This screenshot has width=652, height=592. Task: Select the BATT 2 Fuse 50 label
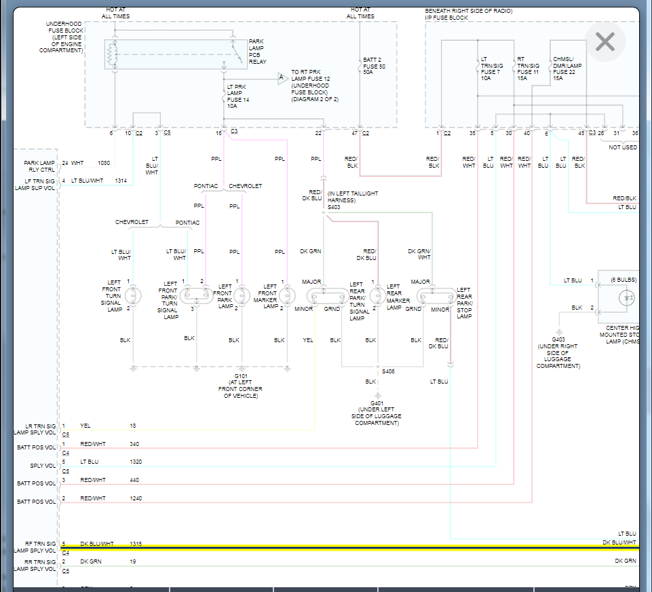(x=375, y=67)
